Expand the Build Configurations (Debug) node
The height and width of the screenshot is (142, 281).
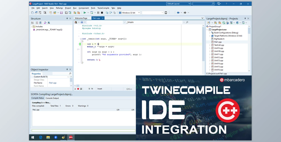point(210,33)
